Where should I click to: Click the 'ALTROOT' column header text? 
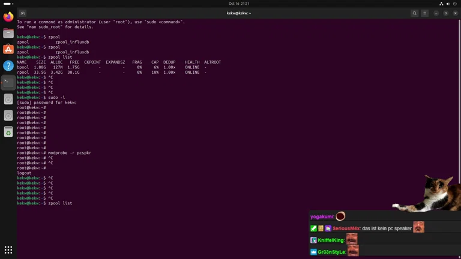[x=212, y=62]
